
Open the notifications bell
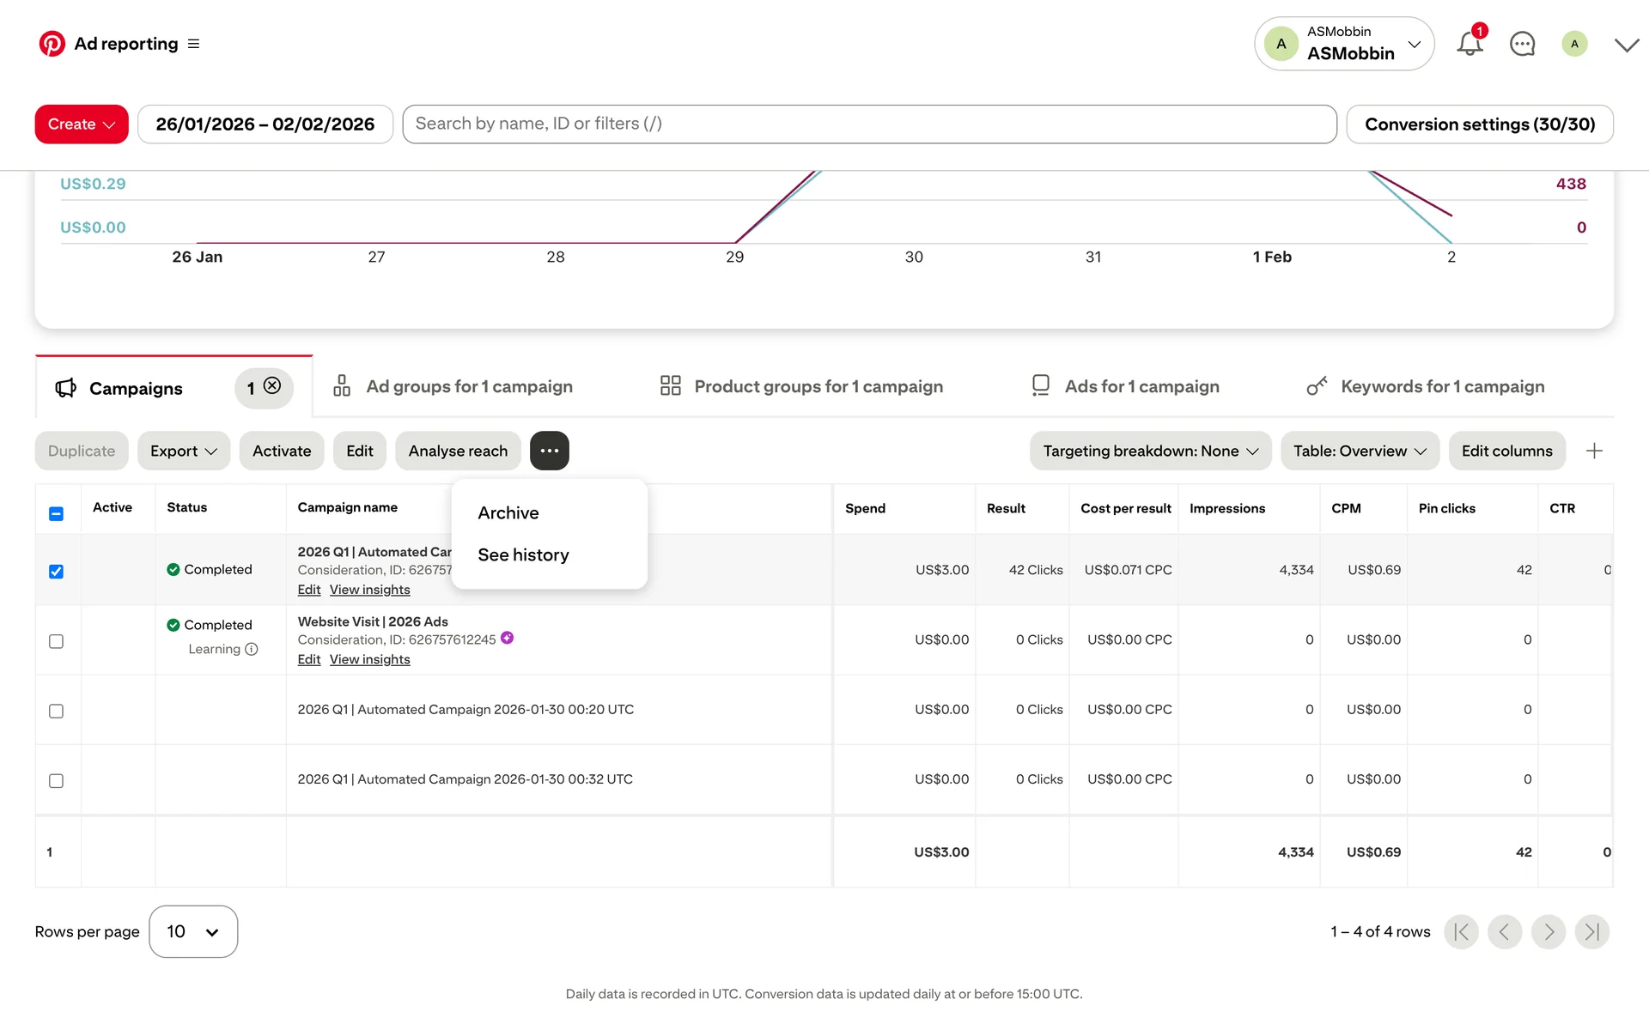point(1469,44)
